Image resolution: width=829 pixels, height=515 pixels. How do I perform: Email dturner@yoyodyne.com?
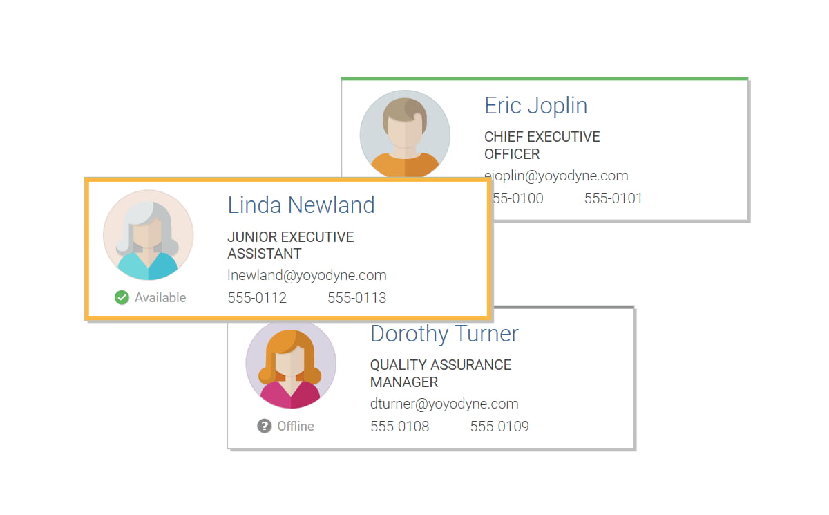tap(444, 404)
